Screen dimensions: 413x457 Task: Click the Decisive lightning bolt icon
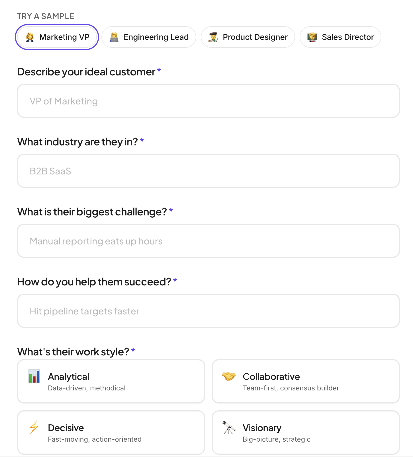34,427
